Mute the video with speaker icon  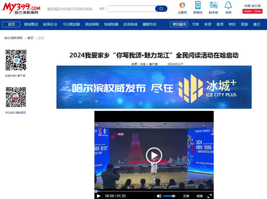pyautogui.click(x=159, y=196)
